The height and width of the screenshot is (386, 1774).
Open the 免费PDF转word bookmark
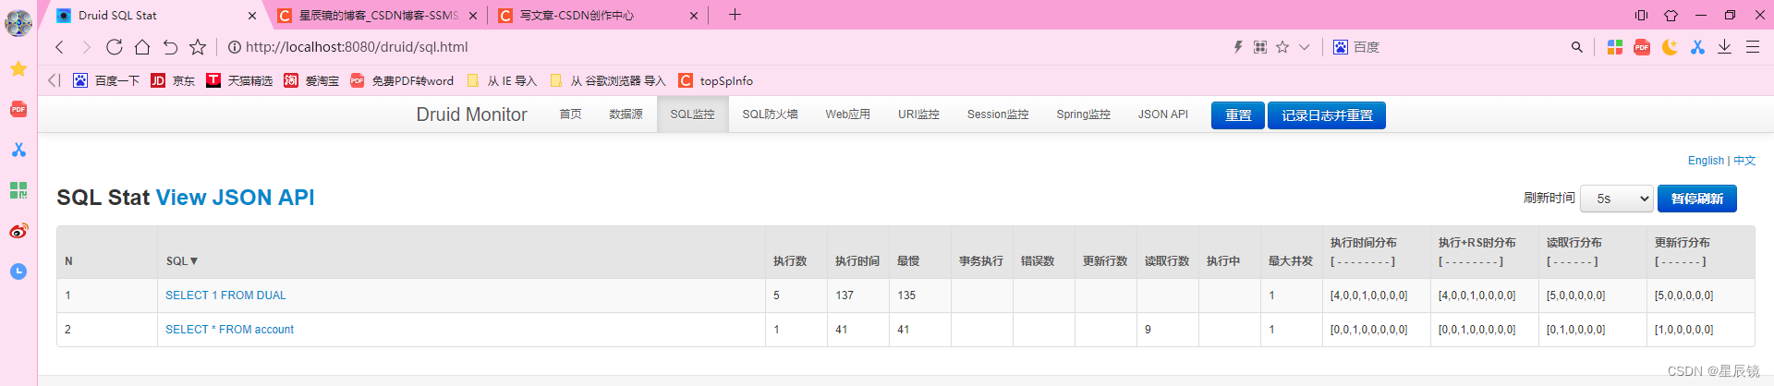pyautogui.click(x=402, y=80)
